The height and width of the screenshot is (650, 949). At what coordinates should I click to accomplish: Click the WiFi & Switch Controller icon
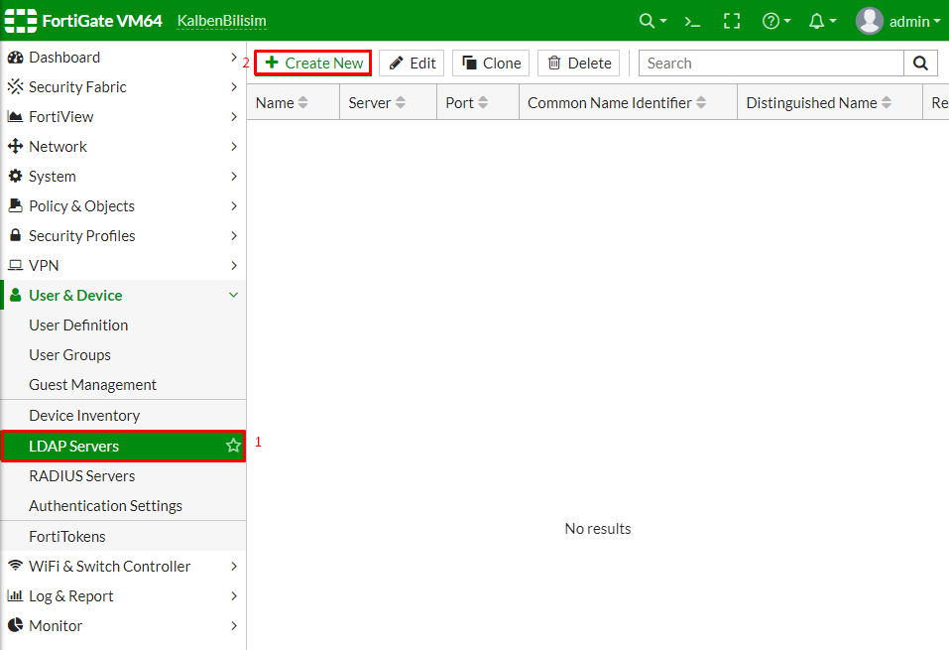tap(15, 566)
